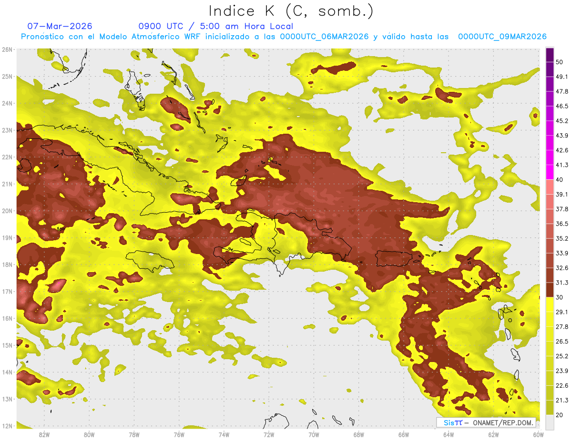Click the Jamaica island outline

pos(150,262)
